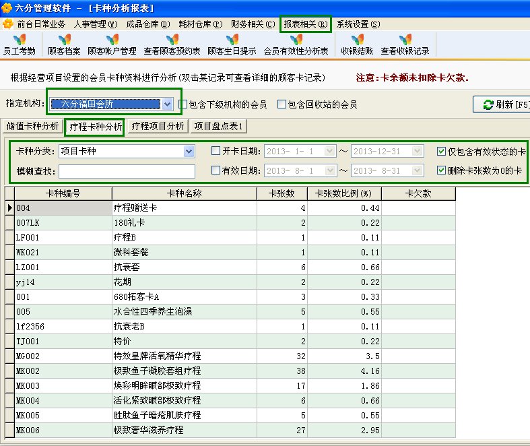Open the 成品仓库 menu
530x446 pixels.
tap(148, 24)
